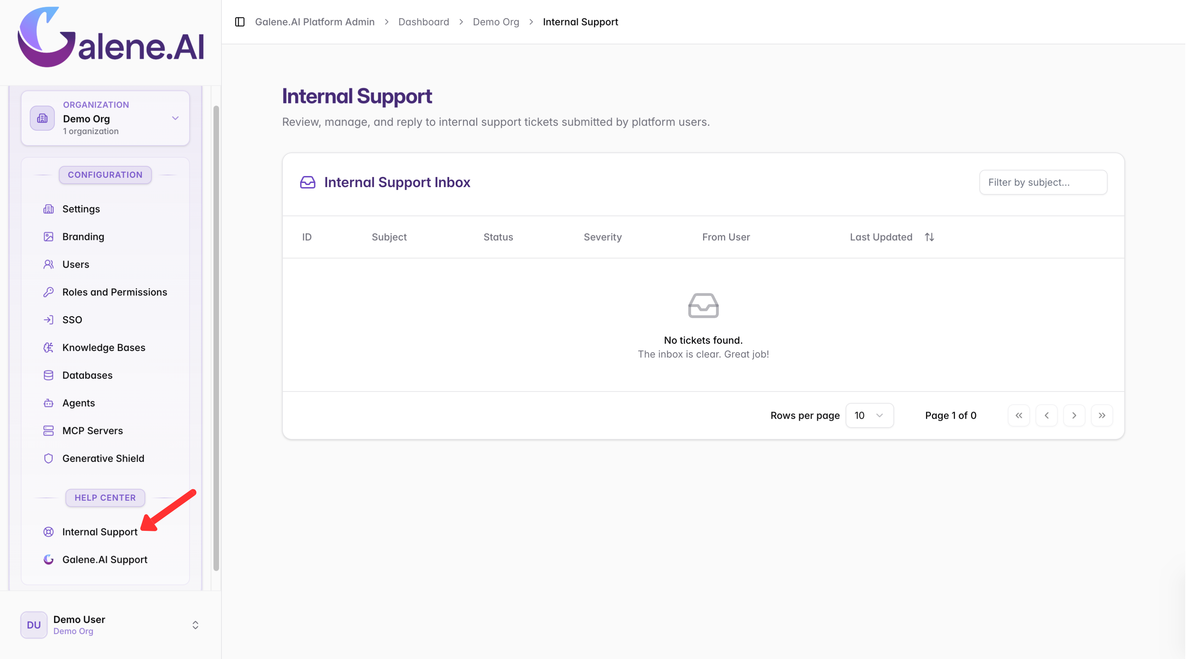Click the organization building icon
This screenshot has width=1187, height=659.
[x=42, y=118]
